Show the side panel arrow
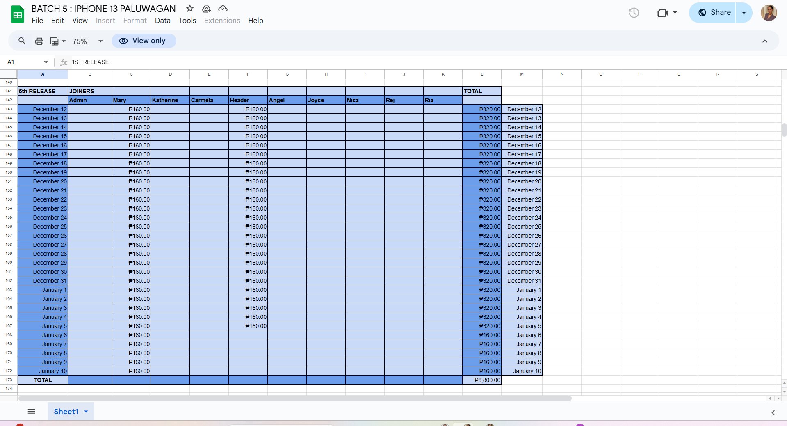This screenshot has height=426, width=787. [773, 412]
